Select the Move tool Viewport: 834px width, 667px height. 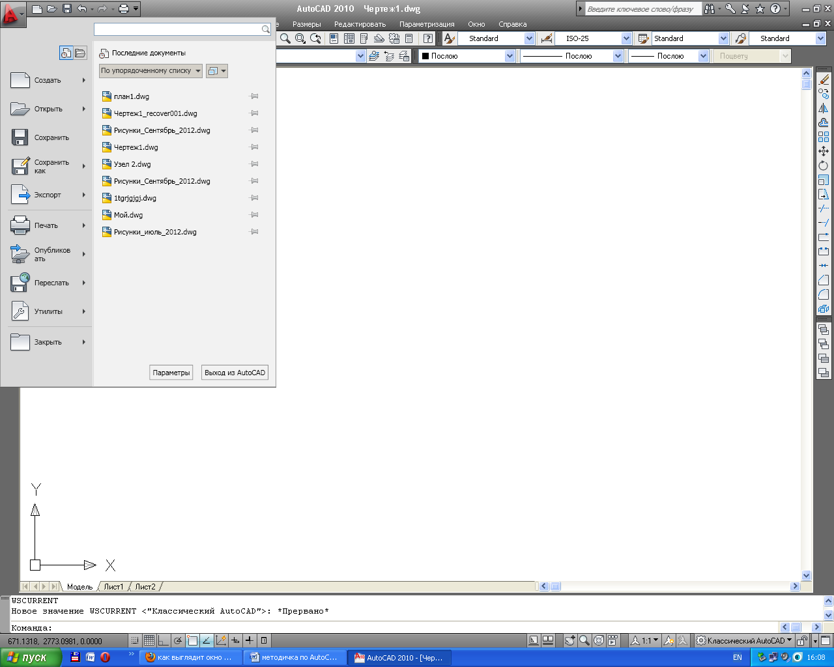point(824,151)
